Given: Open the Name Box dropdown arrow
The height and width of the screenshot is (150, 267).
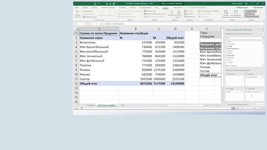Looking at the screenshot, I should tap(85, 24).
